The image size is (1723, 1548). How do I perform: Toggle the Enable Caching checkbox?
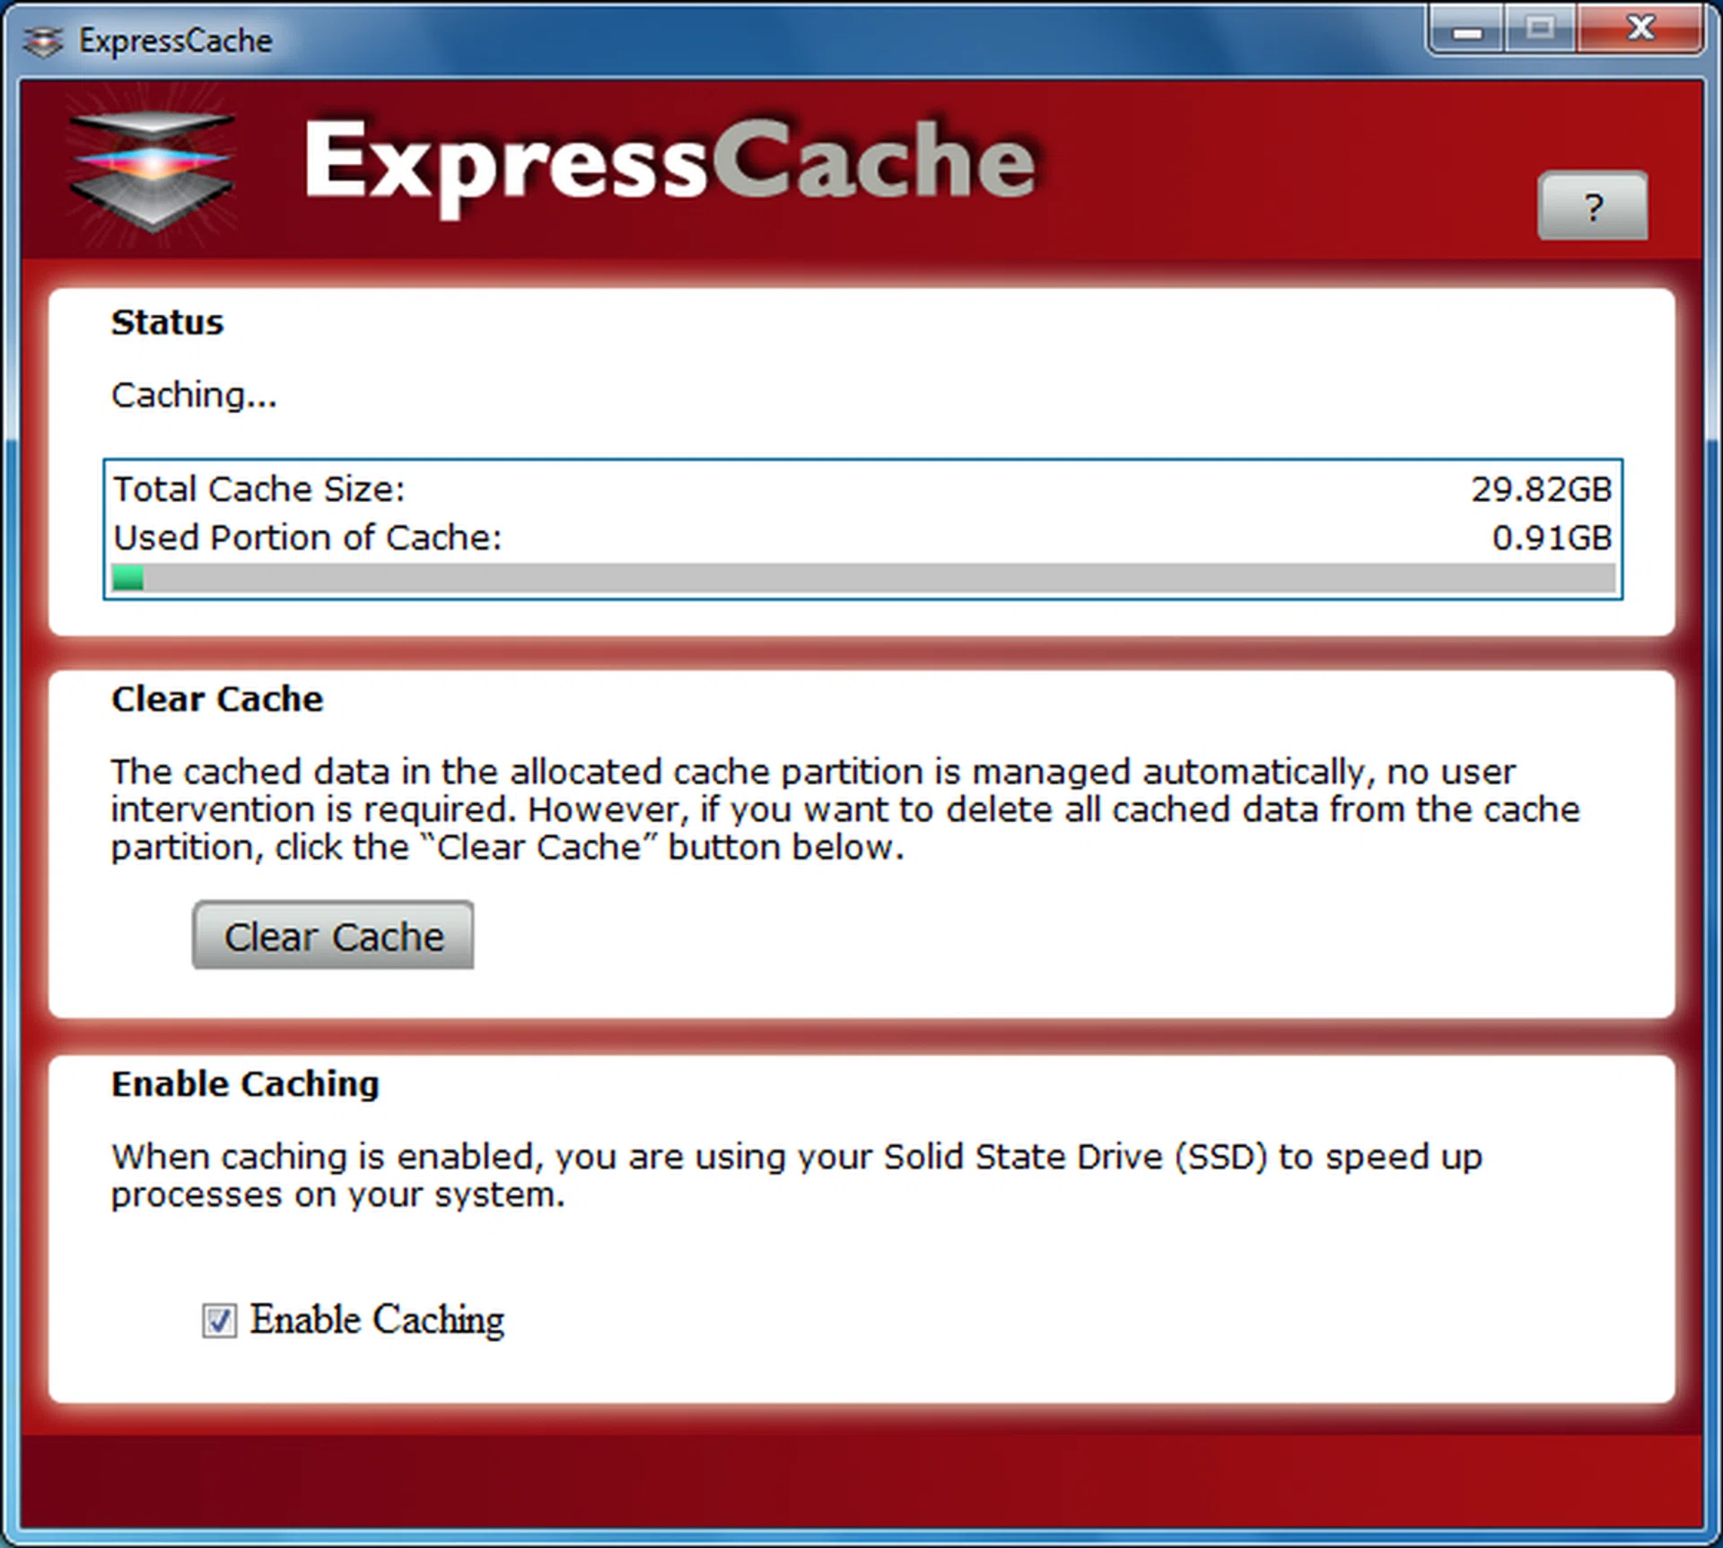click(x=219, y=1320)
